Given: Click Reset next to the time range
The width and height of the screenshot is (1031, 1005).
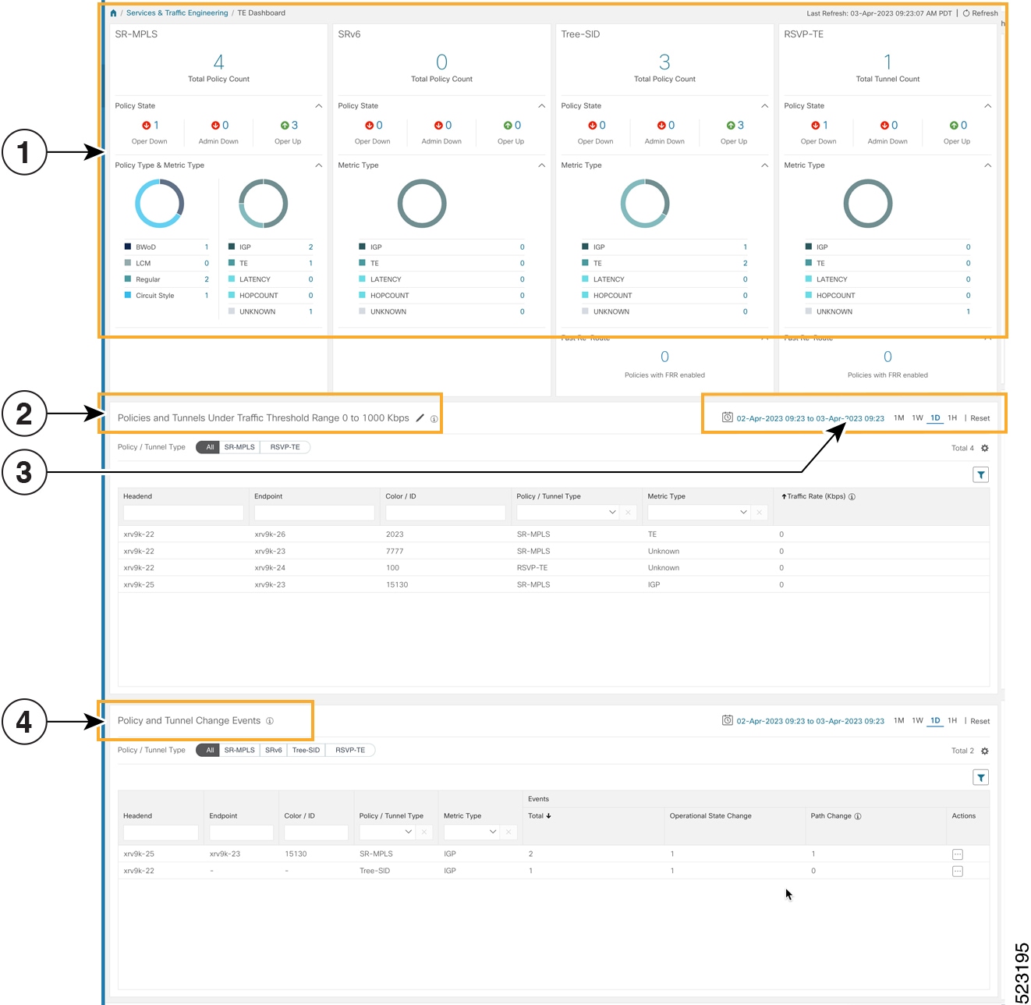Looking at the screenshot, I should coord(980,417).
